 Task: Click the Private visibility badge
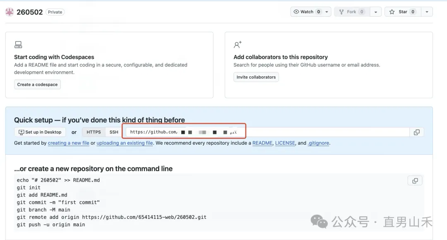[x=55, y=12]
